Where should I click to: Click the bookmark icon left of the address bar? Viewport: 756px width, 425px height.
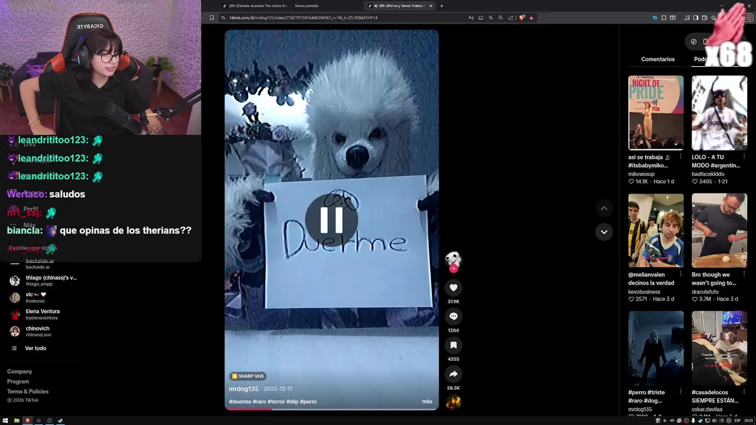[x=211, y=18]
